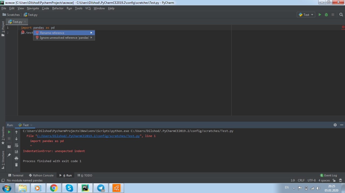Screen dimensions: 345x193
Task: Open the Help menu
Action: 111,8
